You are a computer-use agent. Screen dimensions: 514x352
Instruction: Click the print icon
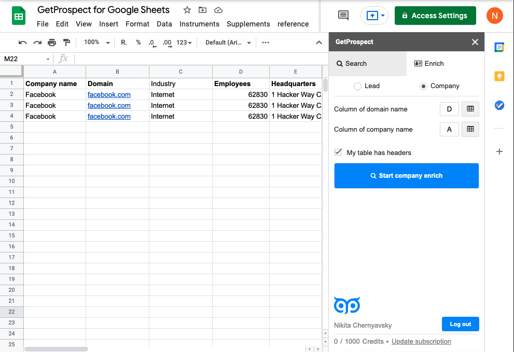click(52, 43)
